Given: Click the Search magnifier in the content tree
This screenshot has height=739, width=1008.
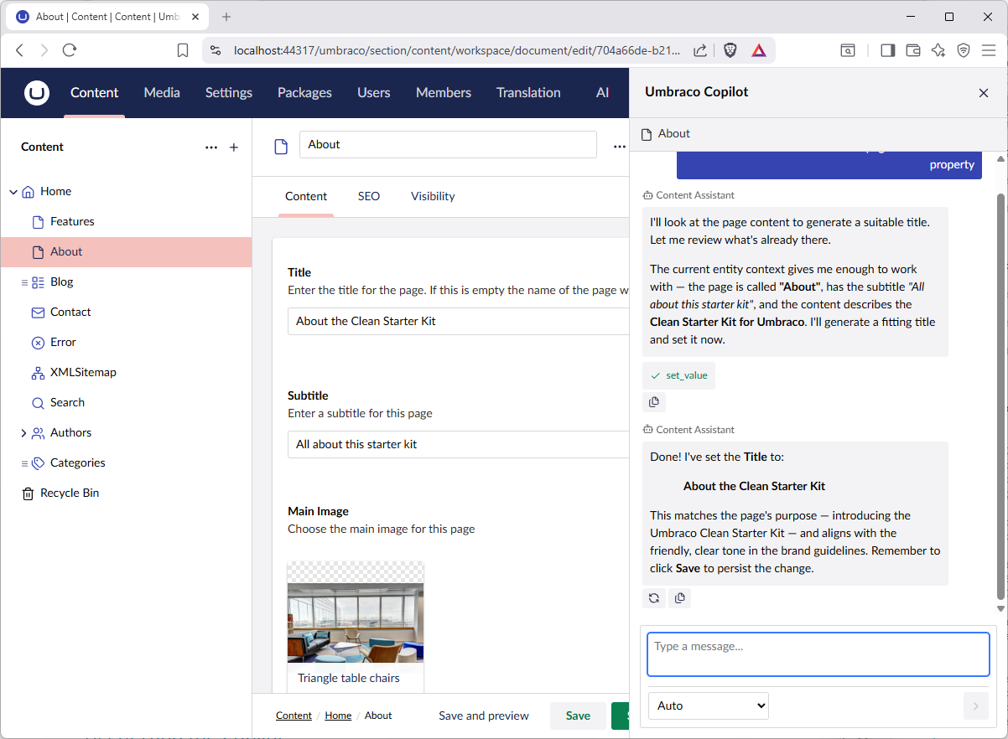Looking at the screenshot, I should (x=37, y=402).
